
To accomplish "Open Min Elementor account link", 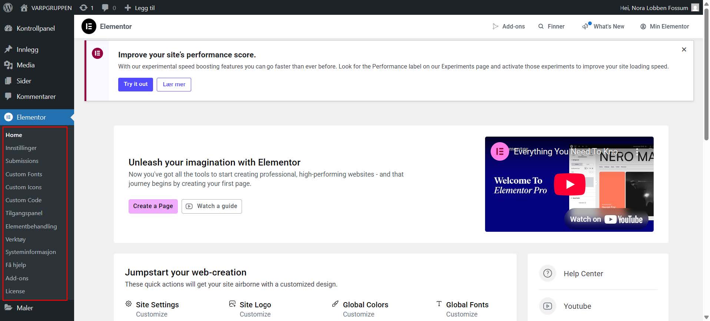I will tap(669, 26).
